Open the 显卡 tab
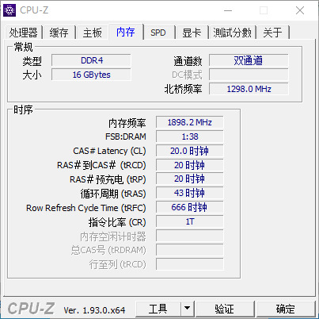 click(192, 33)
